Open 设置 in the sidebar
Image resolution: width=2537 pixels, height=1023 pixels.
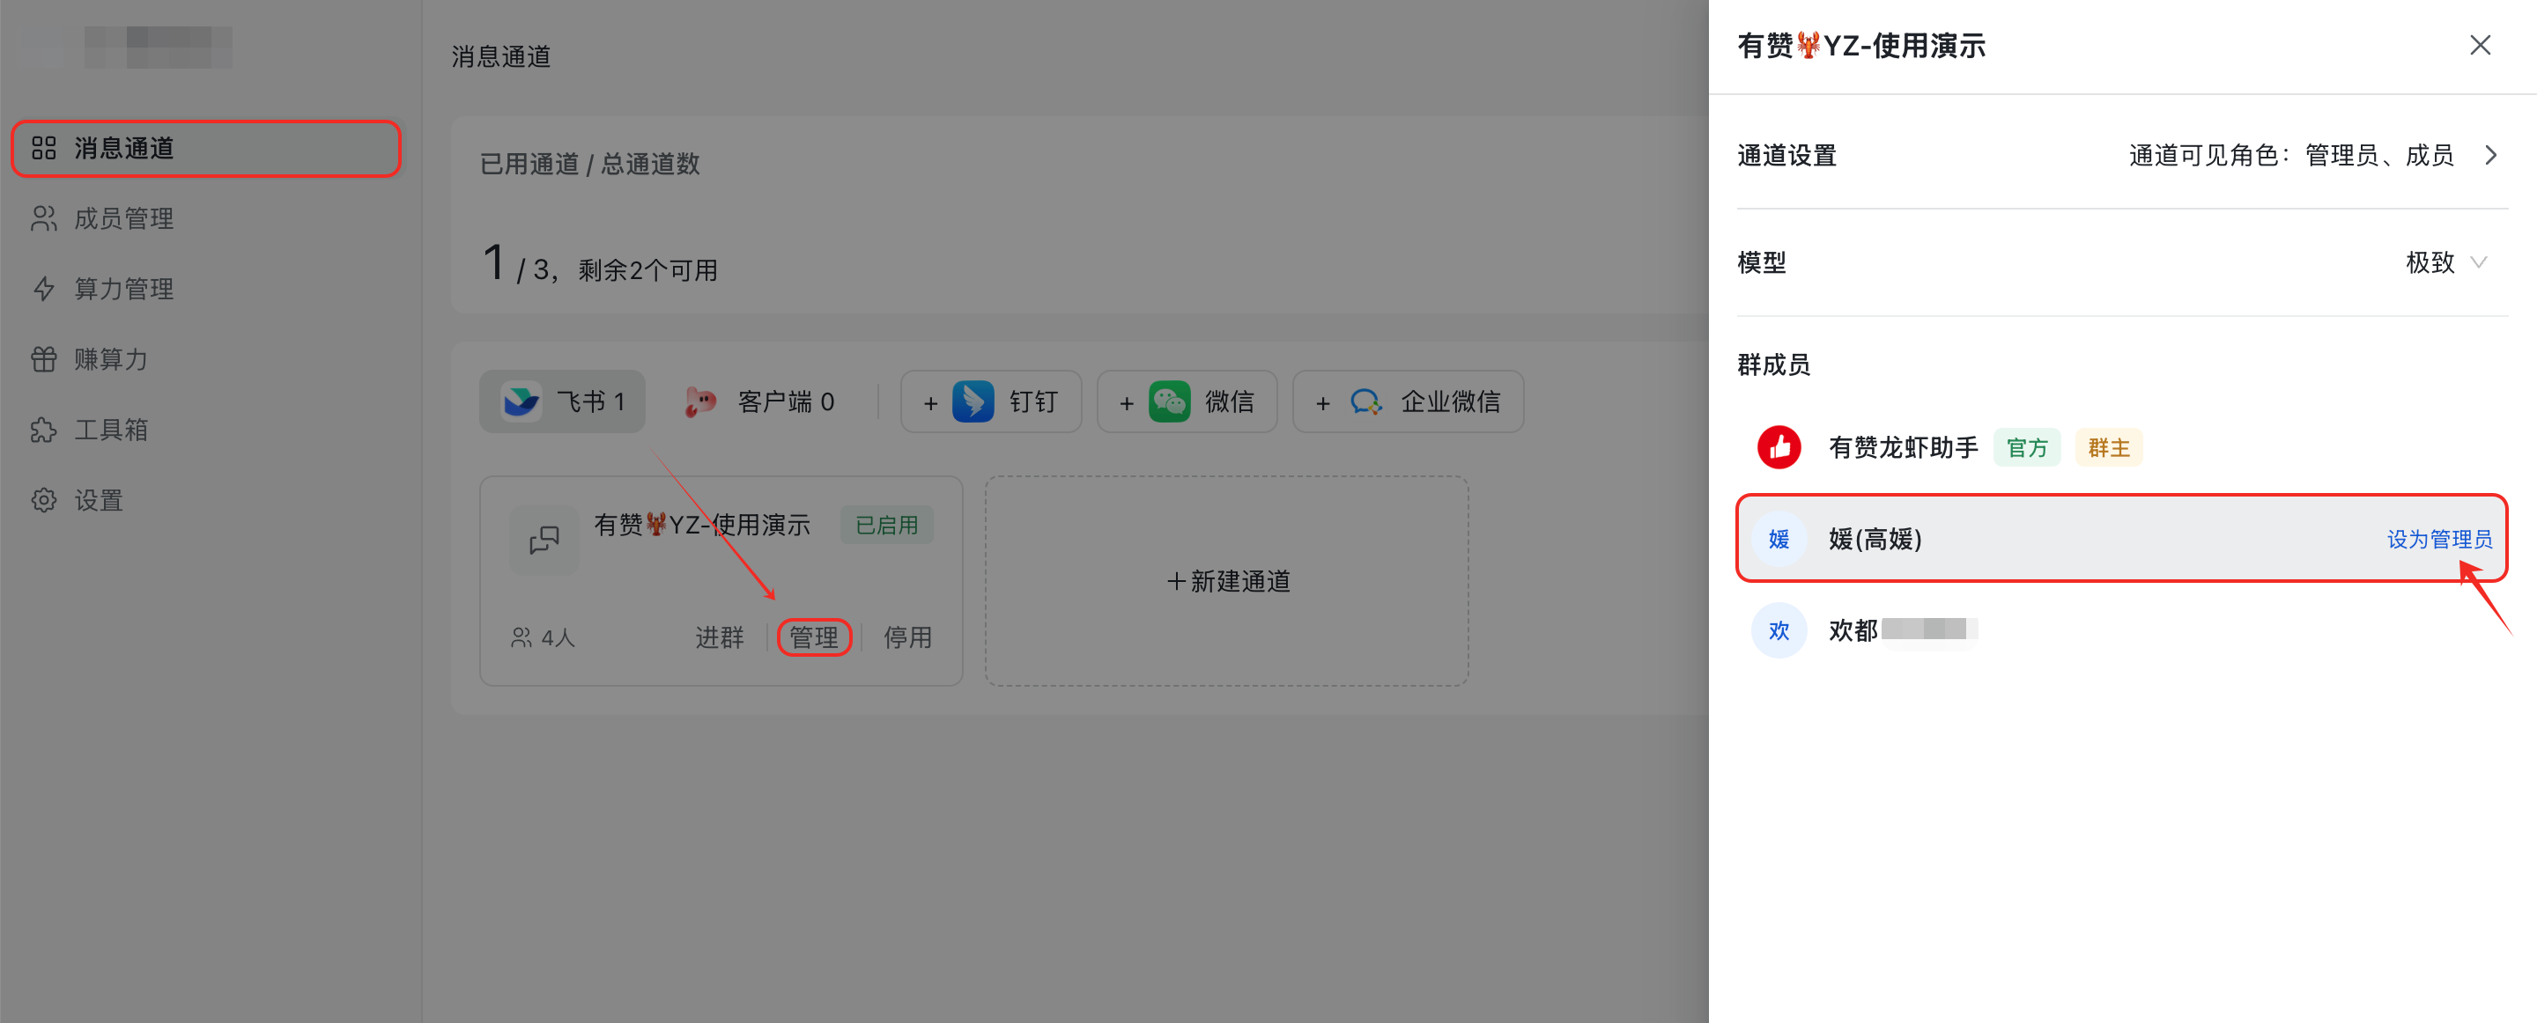pos(206,500)
